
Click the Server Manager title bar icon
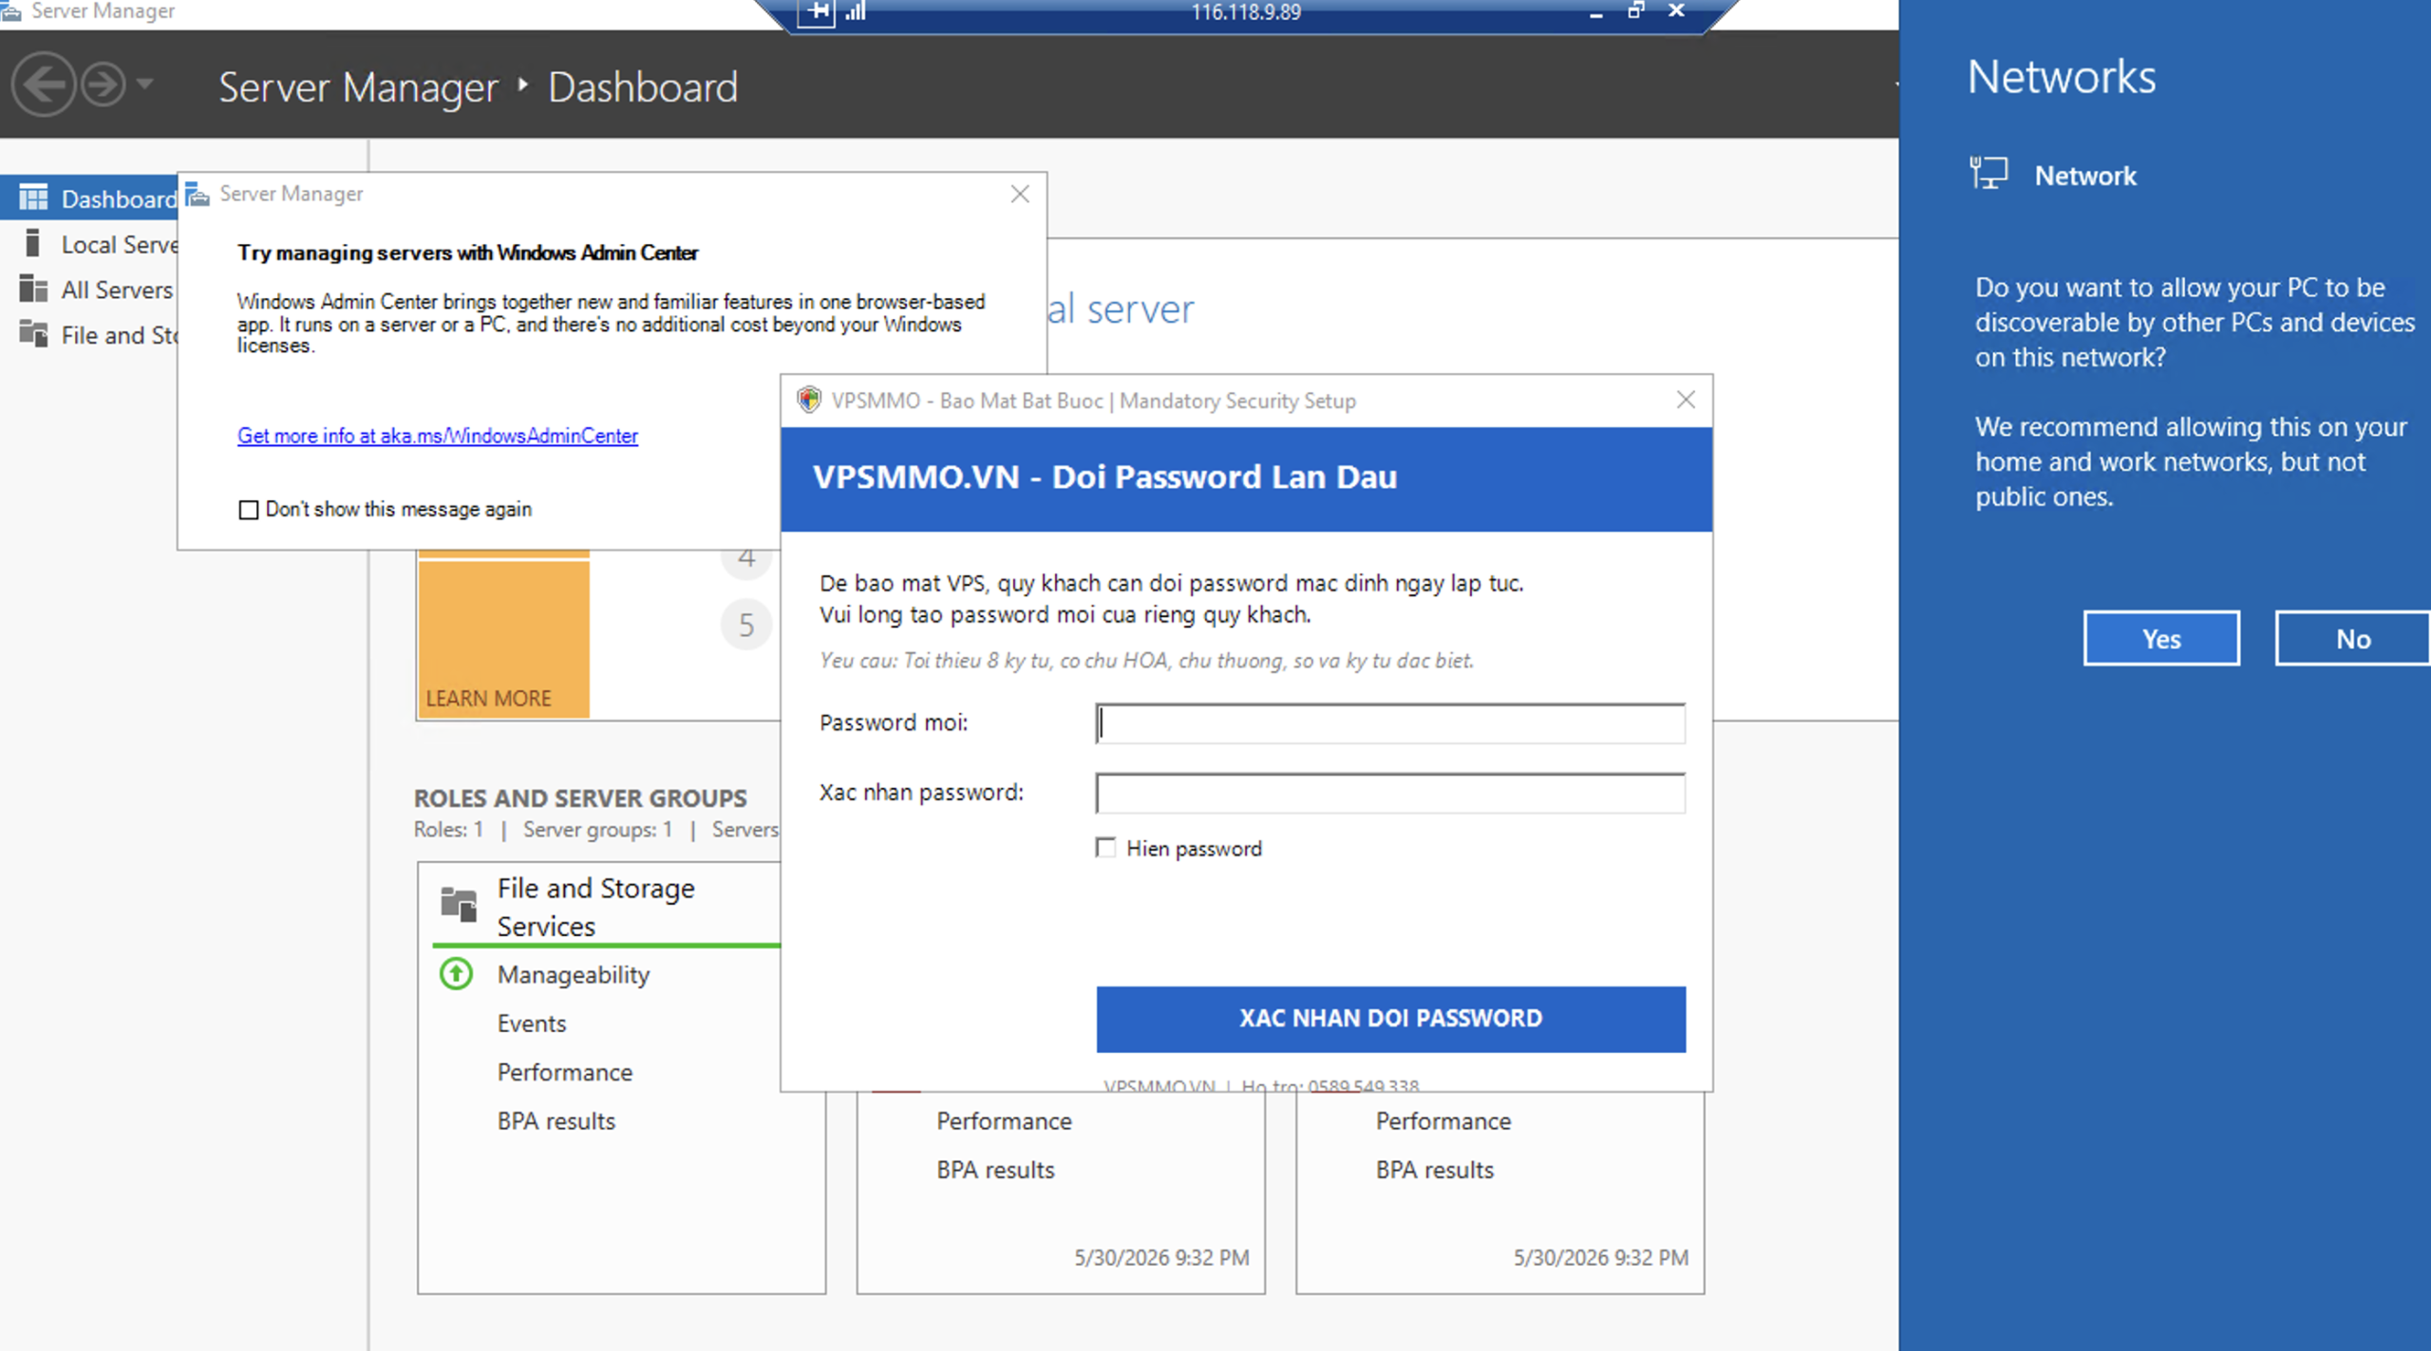click(10, 10)
